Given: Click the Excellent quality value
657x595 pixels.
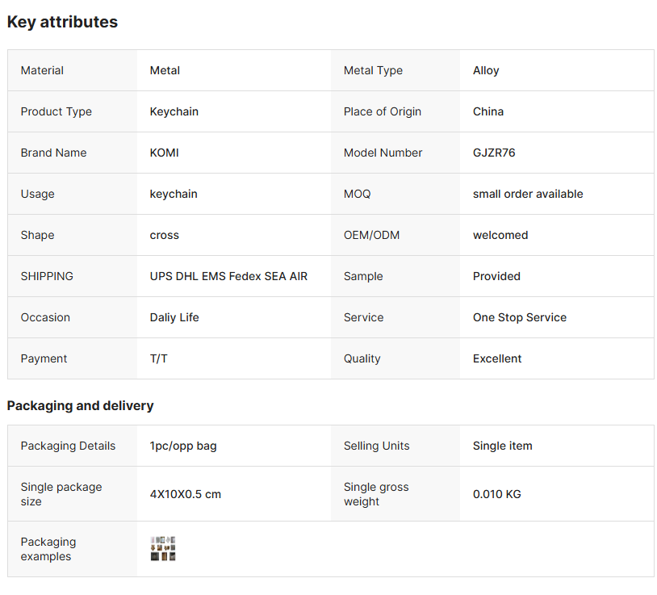Looking at the screenshot, I should click(497, 358).
